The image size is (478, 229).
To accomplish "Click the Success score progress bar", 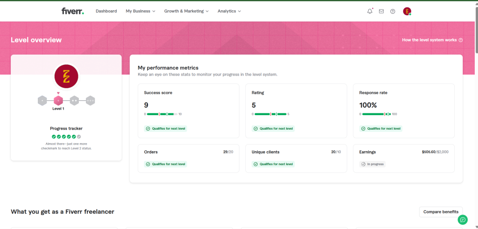I will [162, 114].
